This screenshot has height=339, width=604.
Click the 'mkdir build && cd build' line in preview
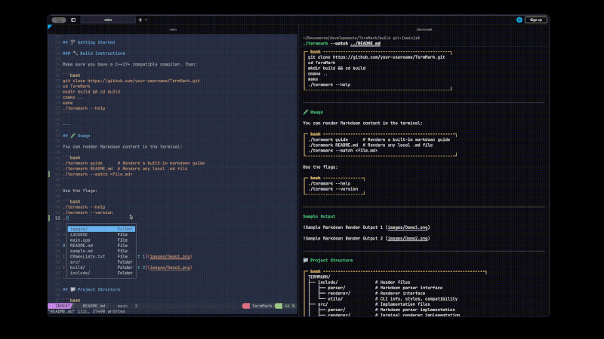[x=337, y=68]
